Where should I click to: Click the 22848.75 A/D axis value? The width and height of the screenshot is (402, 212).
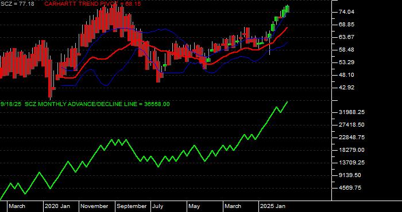tap(351, 138)
